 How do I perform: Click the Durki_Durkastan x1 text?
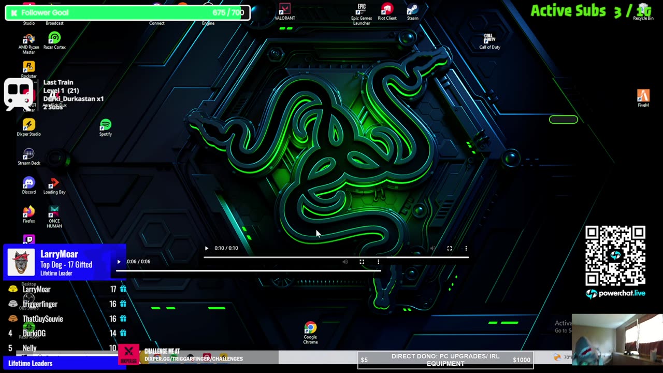coord(74,98)
